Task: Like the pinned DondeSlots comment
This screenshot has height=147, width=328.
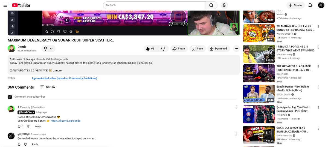Action: pyautogui.click(x=19, y=126)
